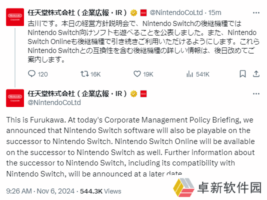
Task: Share the tweet with the upload arrow icon
Action: click(256, 74)
